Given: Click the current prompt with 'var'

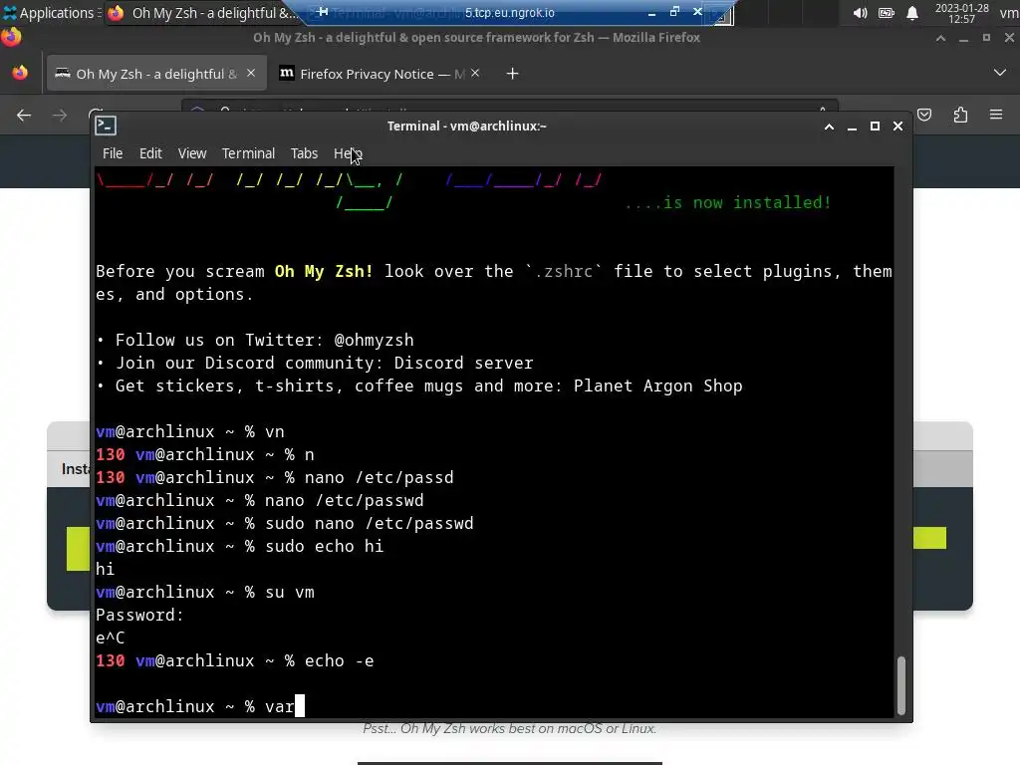Looking at the screenshot, I should coord(199,706).
